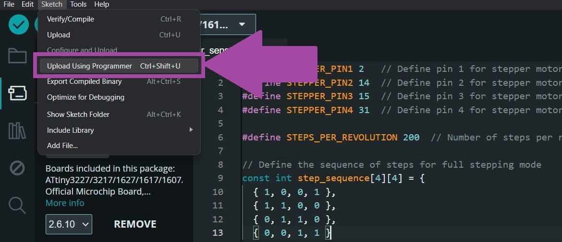This screenshot has width=562, height=242.
Task: Click the REMOVE button
Action: (x=135, y=224)
